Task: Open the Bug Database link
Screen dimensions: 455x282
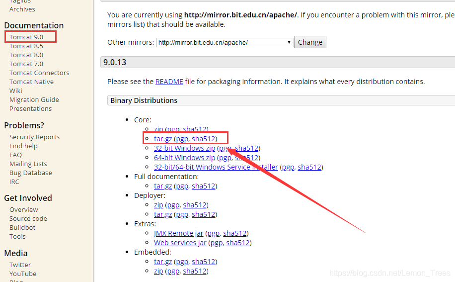Action: click(x=30, y=173)
